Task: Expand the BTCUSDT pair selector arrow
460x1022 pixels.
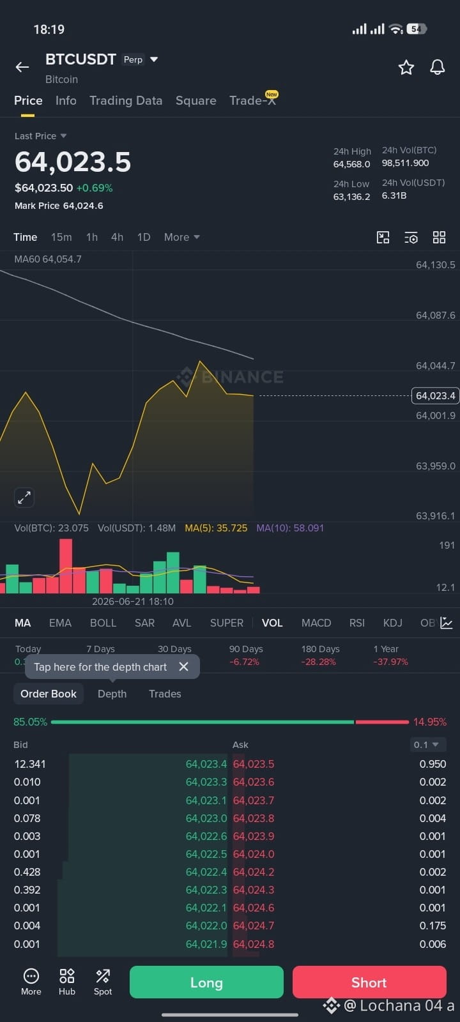Action: [x=154, y=59]
